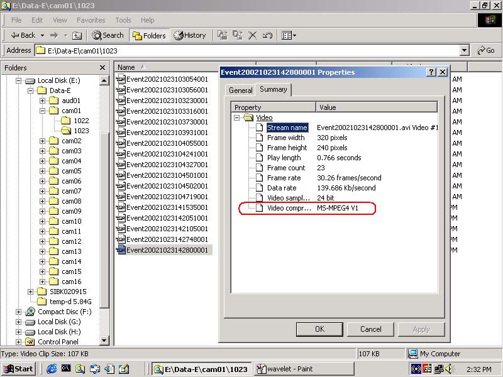Image resolution: width=503 pixels, height=377 pixels.
Task: Click folder tree scrollbar down arrow
Action: tap(104, 341)
